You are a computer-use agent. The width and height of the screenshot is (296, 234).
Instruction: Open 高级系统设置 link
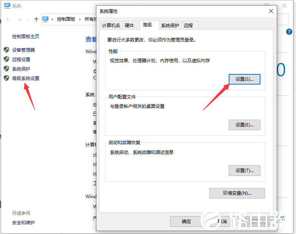click(x=26, y=78)
